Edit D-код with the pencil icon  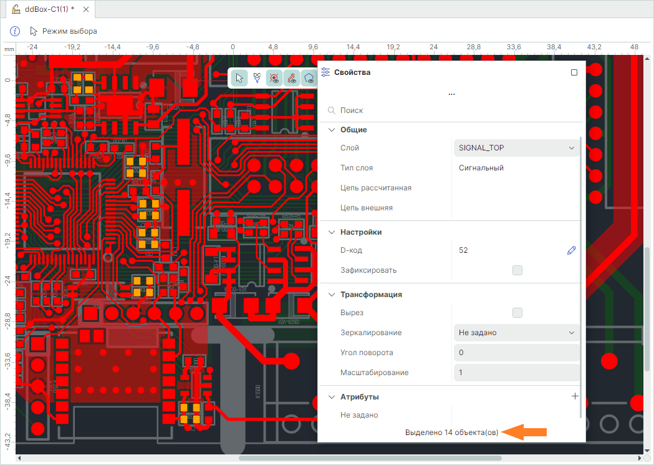pos(572,250)
